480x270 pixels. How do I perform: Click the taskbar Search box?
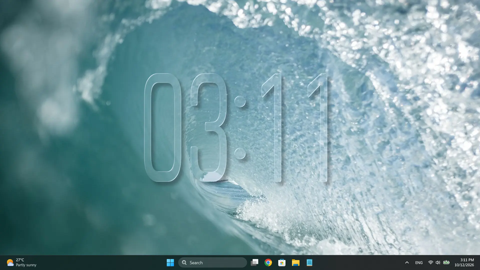click(212, 262)
